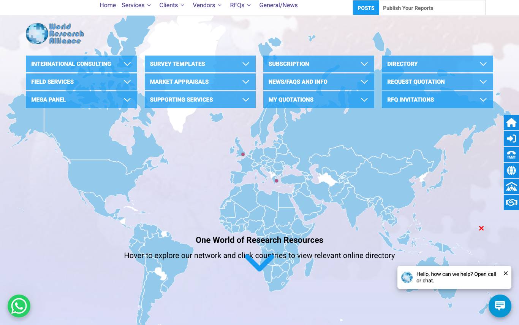Screen dimensions: 519x325
Task: Click the red marker over Greece
Action: pos(277,181)
